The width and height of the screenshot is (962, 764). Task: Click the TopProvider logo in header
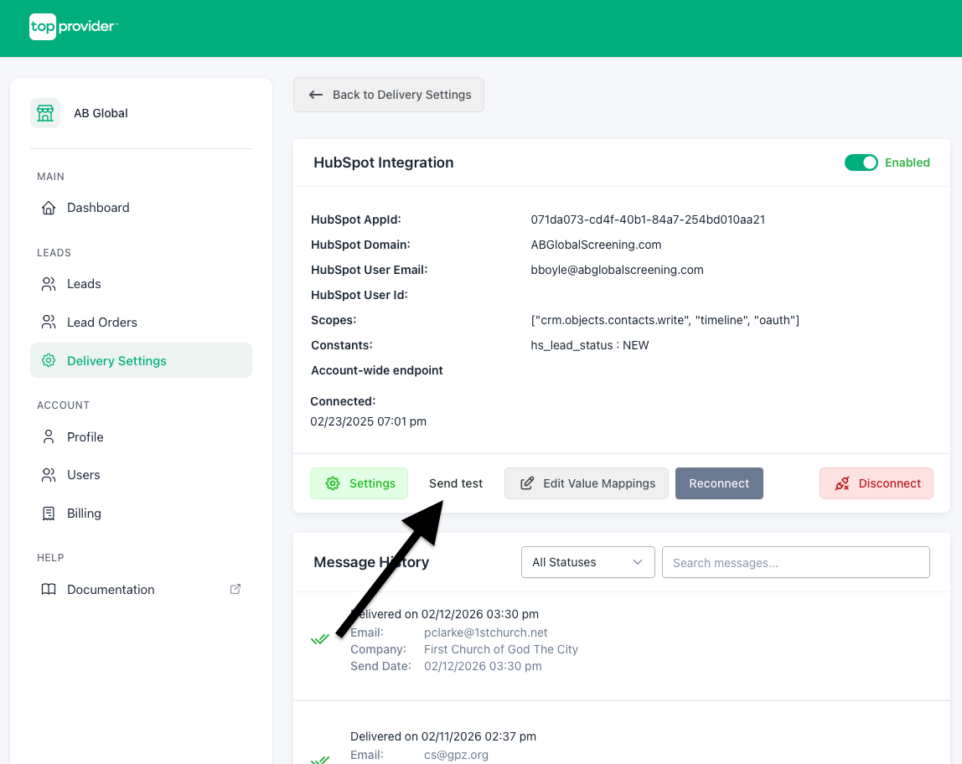(x=73, y=27)
